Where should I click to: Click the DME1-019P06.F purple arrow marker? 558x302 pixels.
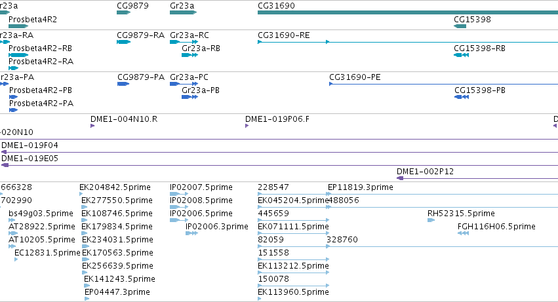coord(247,126)
